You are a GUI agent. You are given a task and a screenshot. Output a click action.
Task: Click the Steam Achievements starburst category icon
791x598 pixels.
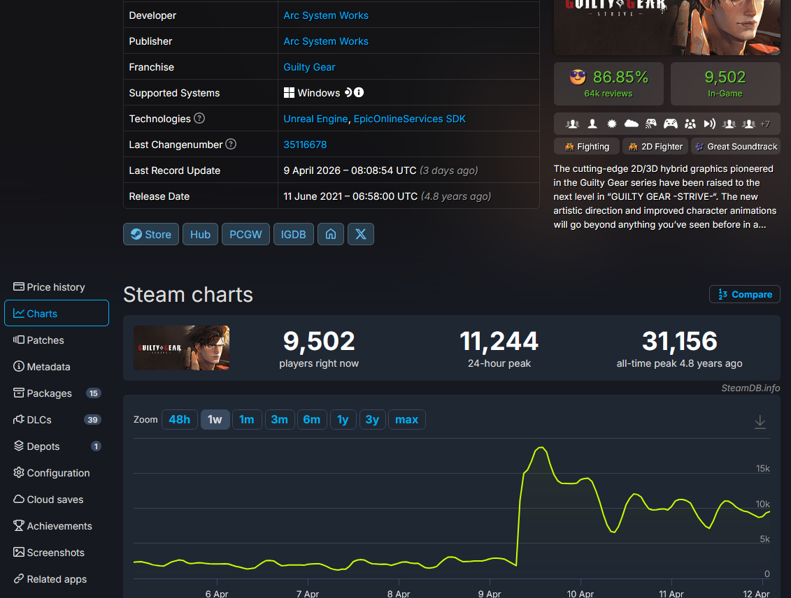611,124
